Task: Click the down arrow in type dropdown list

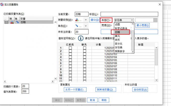Action: click(x=133, y=51)
